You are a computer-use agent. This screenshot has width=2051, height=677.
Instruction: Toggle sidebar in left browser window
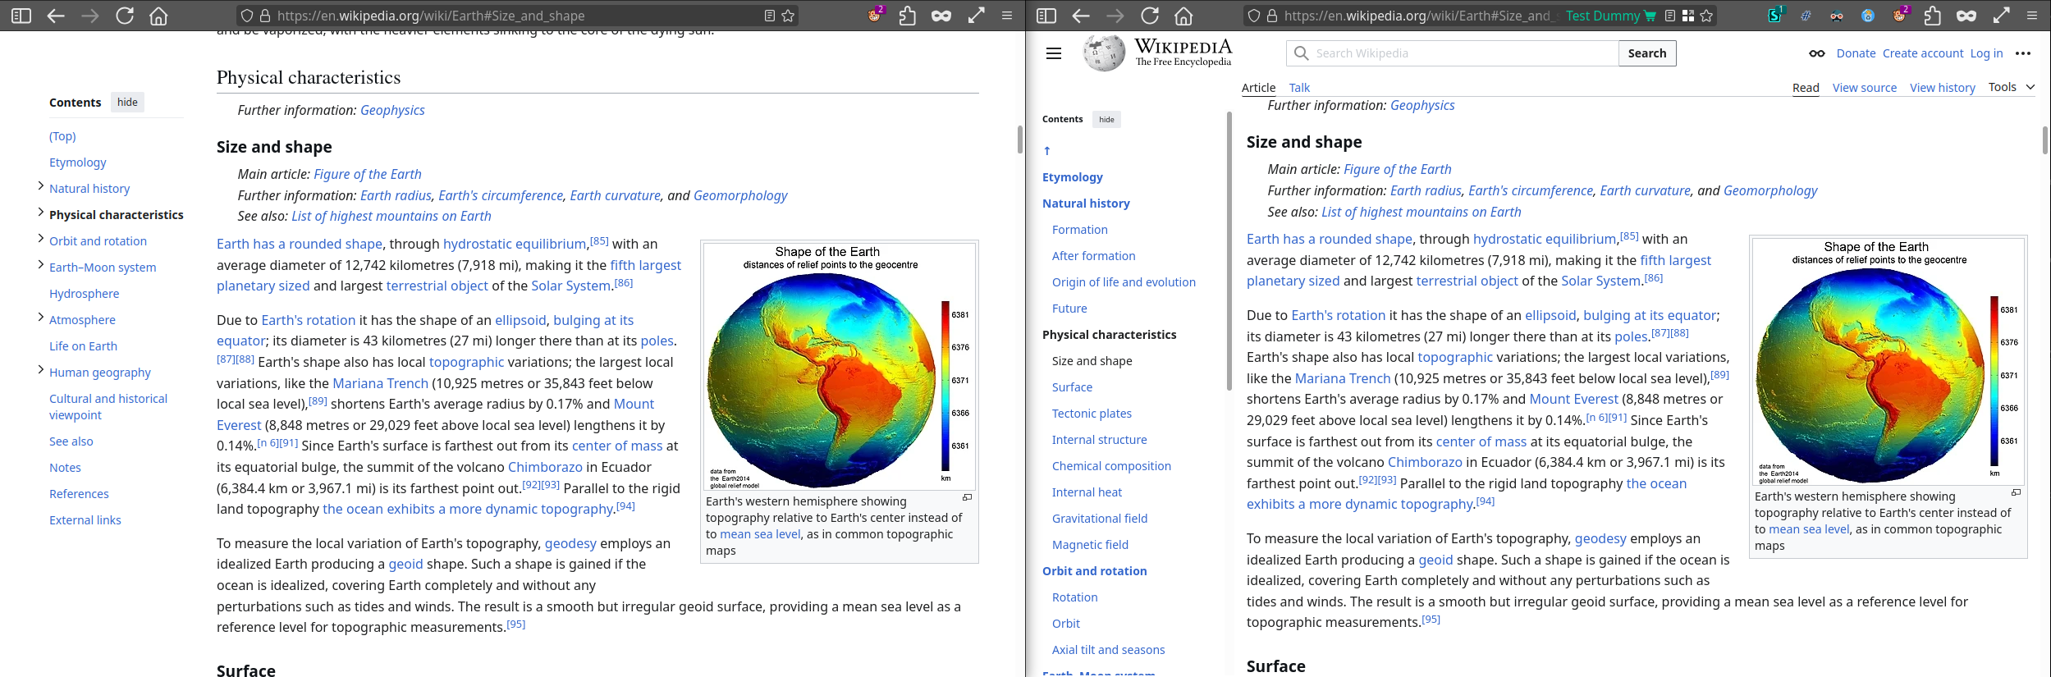coord(21,16)
